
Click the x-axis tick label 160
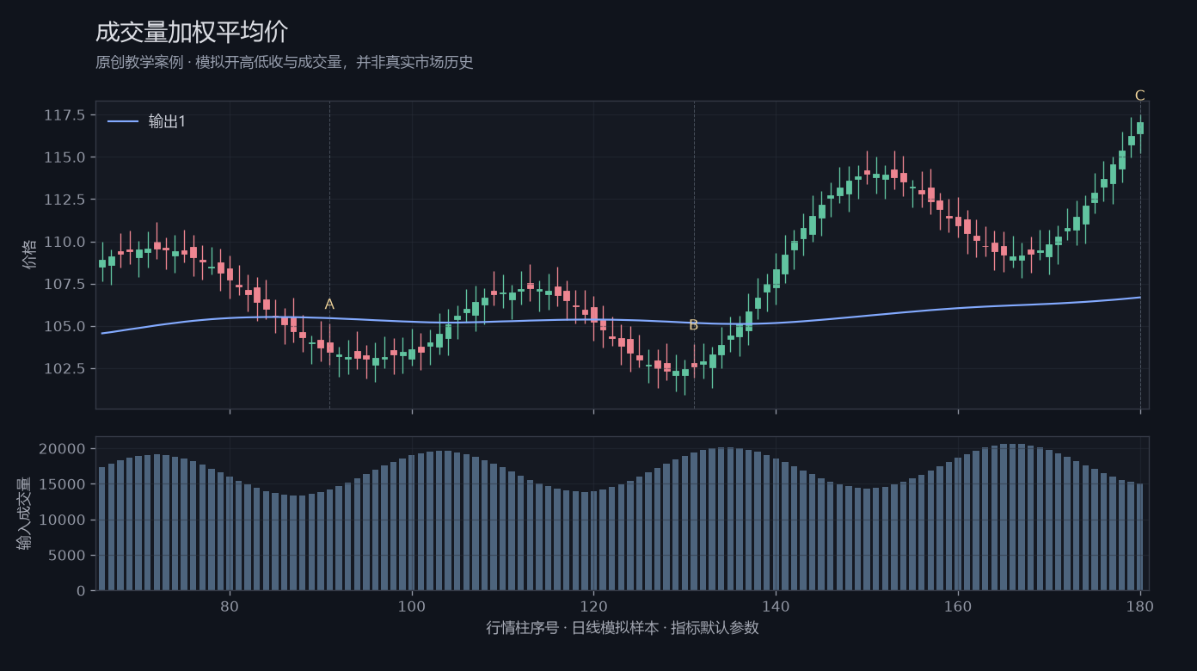tap(958, 606)
